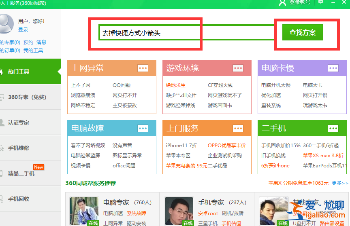Open the 苹果X 分期免息低至1063元 promotion link
The image size is (350, 226).
tap(299, 183)
